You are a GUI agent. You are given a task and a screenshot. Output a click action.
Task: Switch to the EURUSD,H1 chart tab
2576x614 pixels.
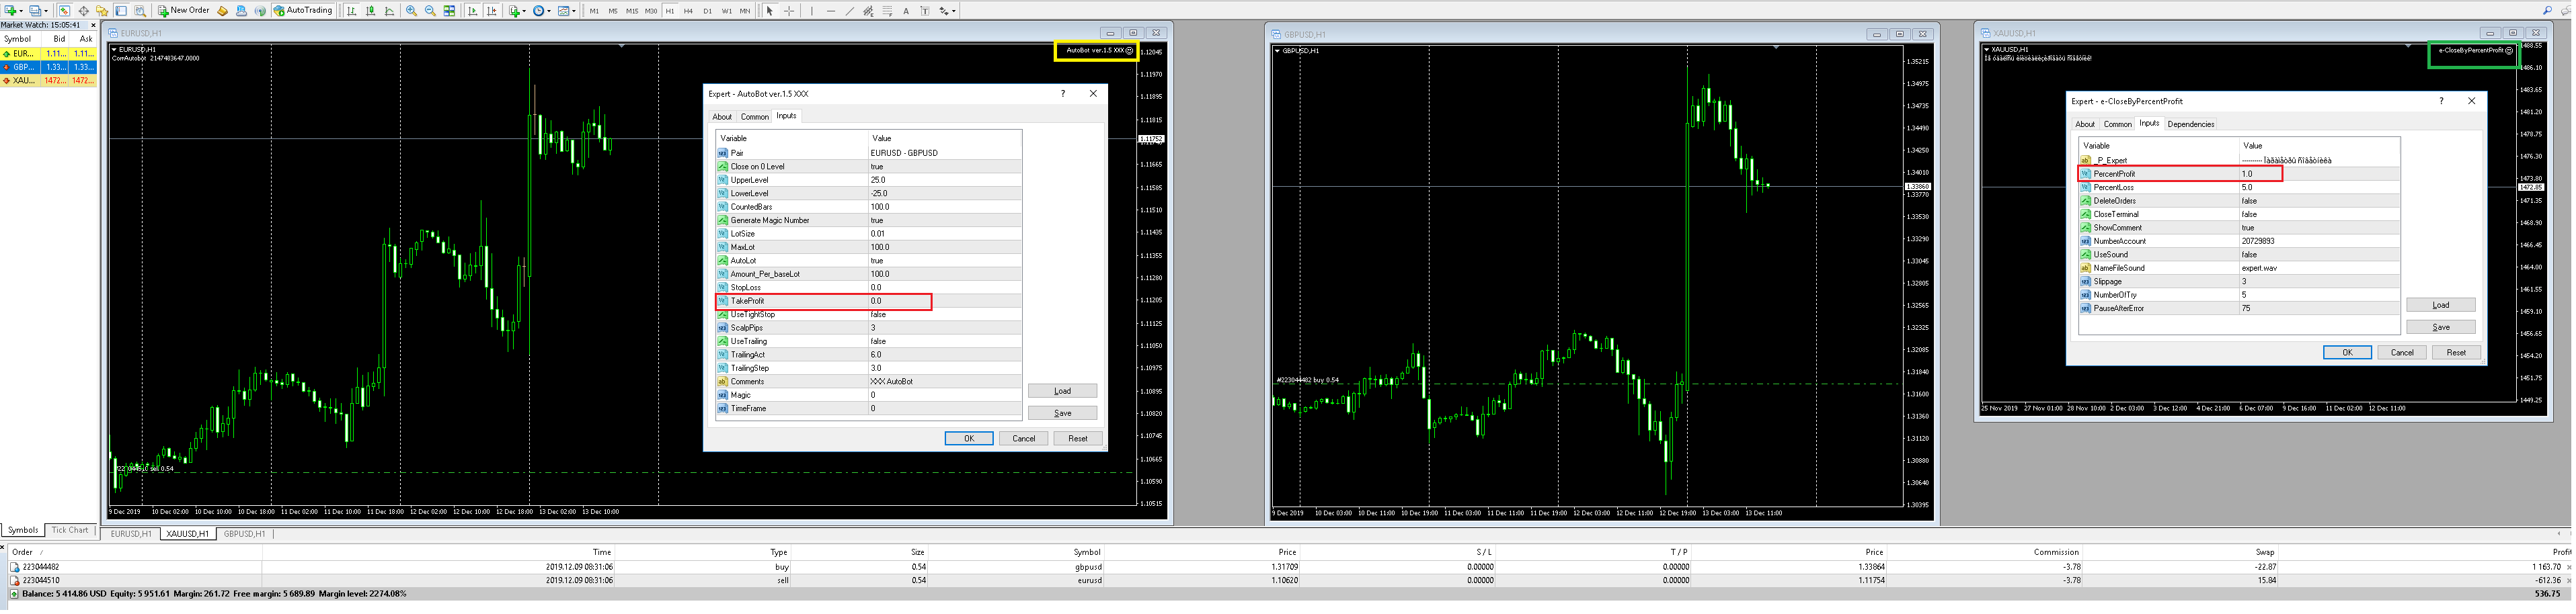tap(131, 534)
